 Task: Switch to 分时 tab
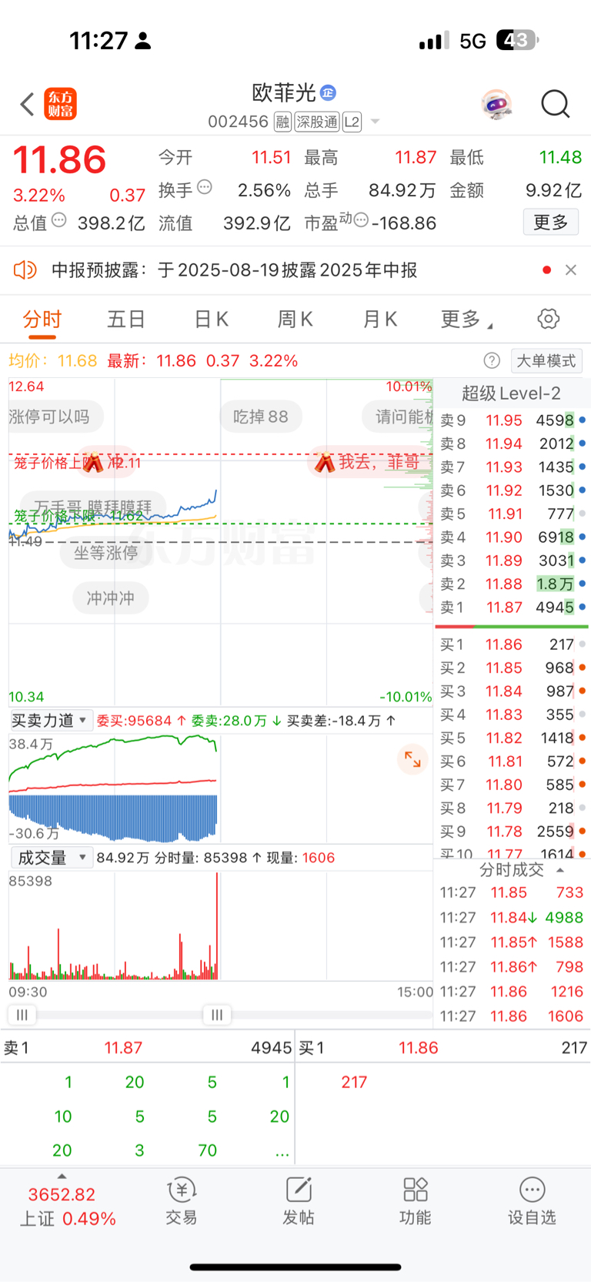tap(42, 319)
